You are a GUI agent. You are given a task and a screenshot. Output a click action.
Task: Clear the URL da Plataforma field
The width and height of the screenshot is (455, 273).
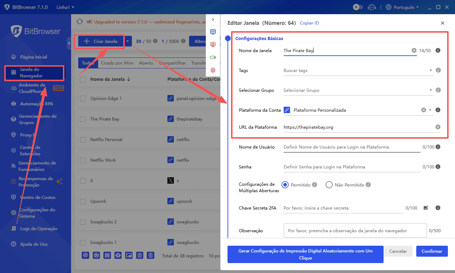click(438, 127)
